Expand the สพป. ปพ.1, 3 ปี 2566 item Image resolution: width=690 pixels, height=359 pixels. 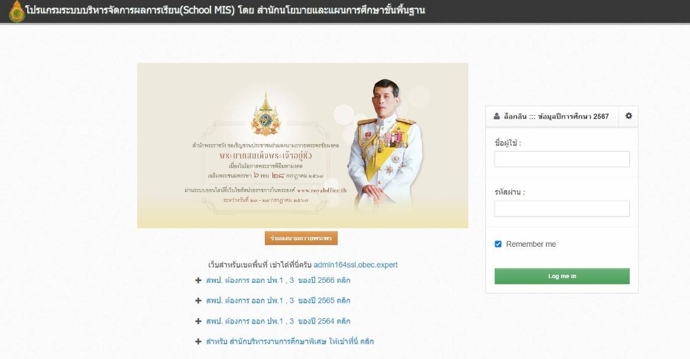coord(278,280)
